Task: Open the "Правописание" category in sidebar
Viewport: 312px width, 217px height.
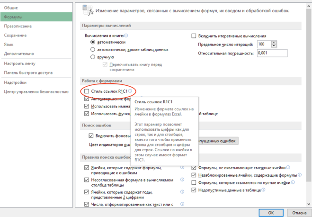Action: point(18,26)
